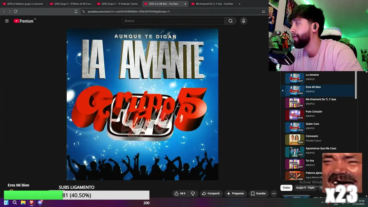Screen dimensions: 368x207
Task: Click the SUBS LIGAMENTO progress bar
Action: [76, 195]
